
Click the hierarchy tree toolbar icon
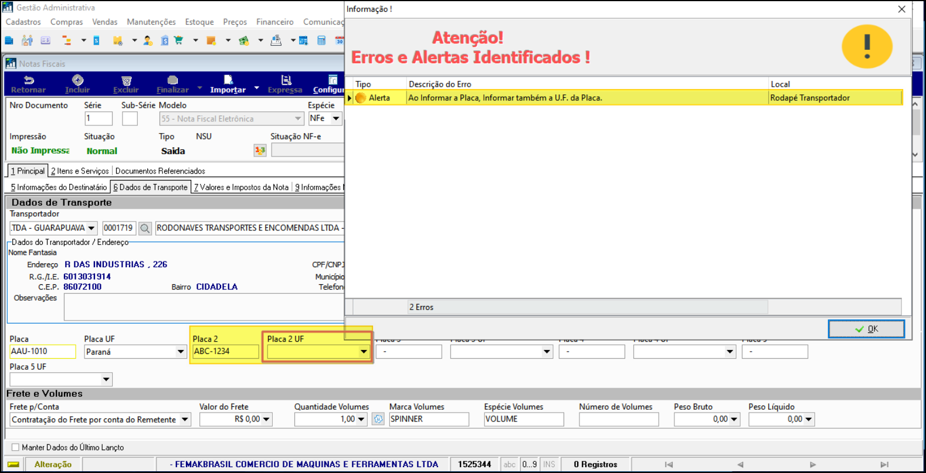coord(66,40)
